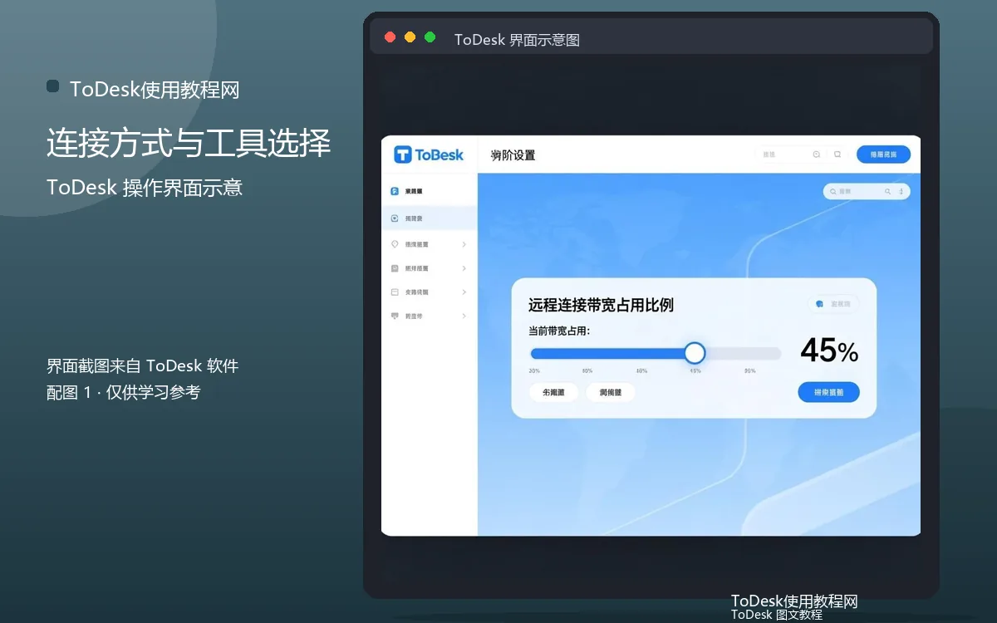Open the highlighted sidebar item with the screen icon

(x=429, y=218)
